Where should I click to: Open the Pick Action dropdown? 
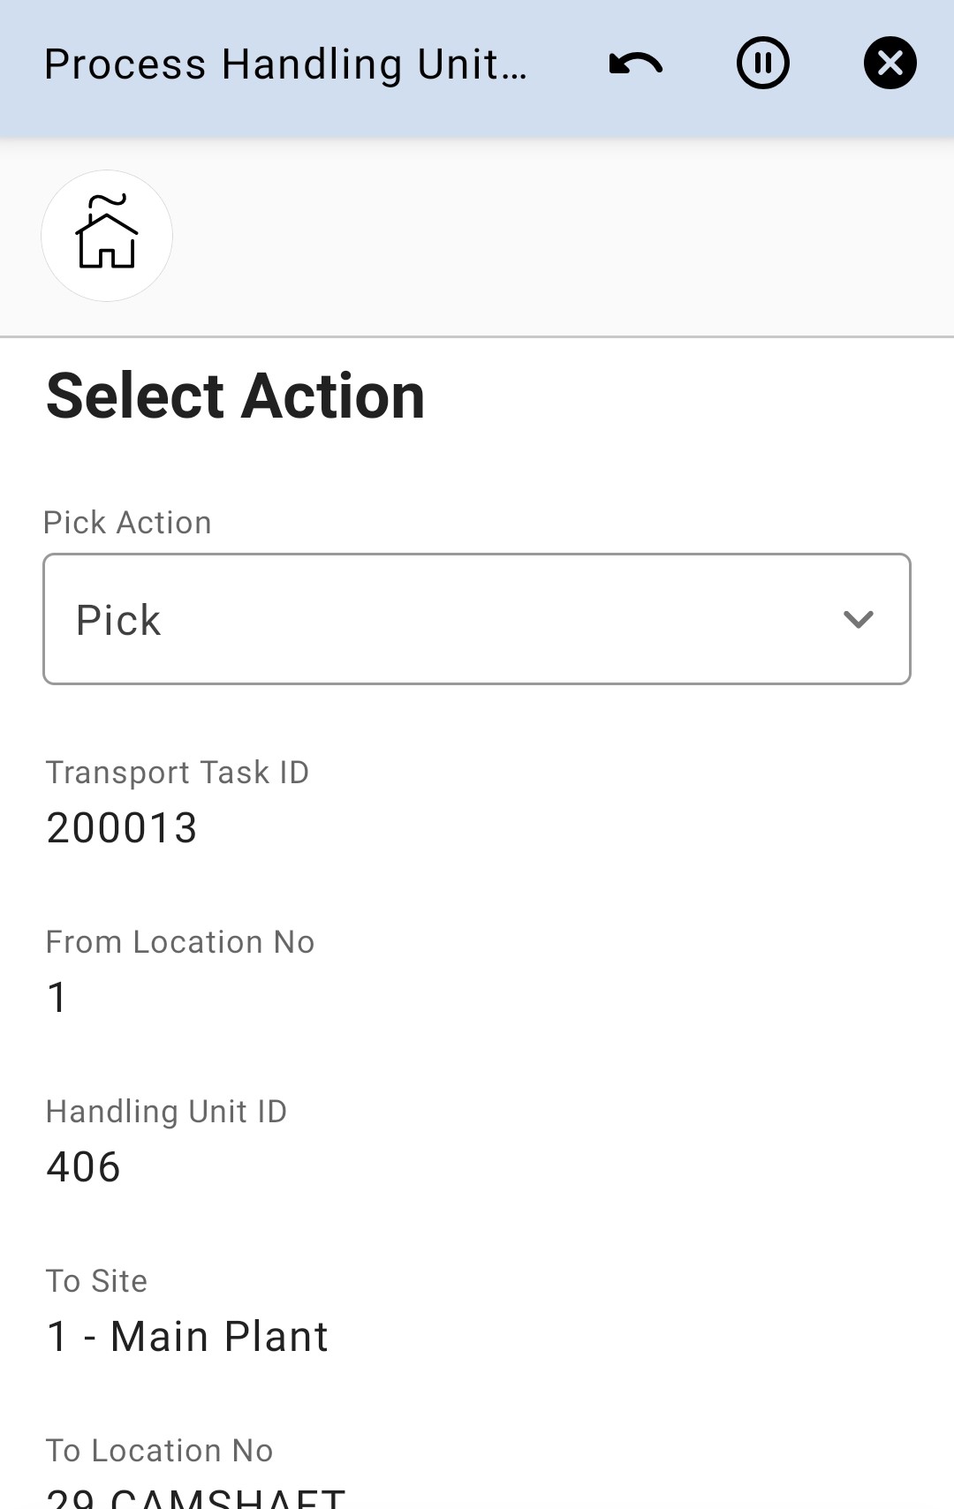(x=477, y=619)
